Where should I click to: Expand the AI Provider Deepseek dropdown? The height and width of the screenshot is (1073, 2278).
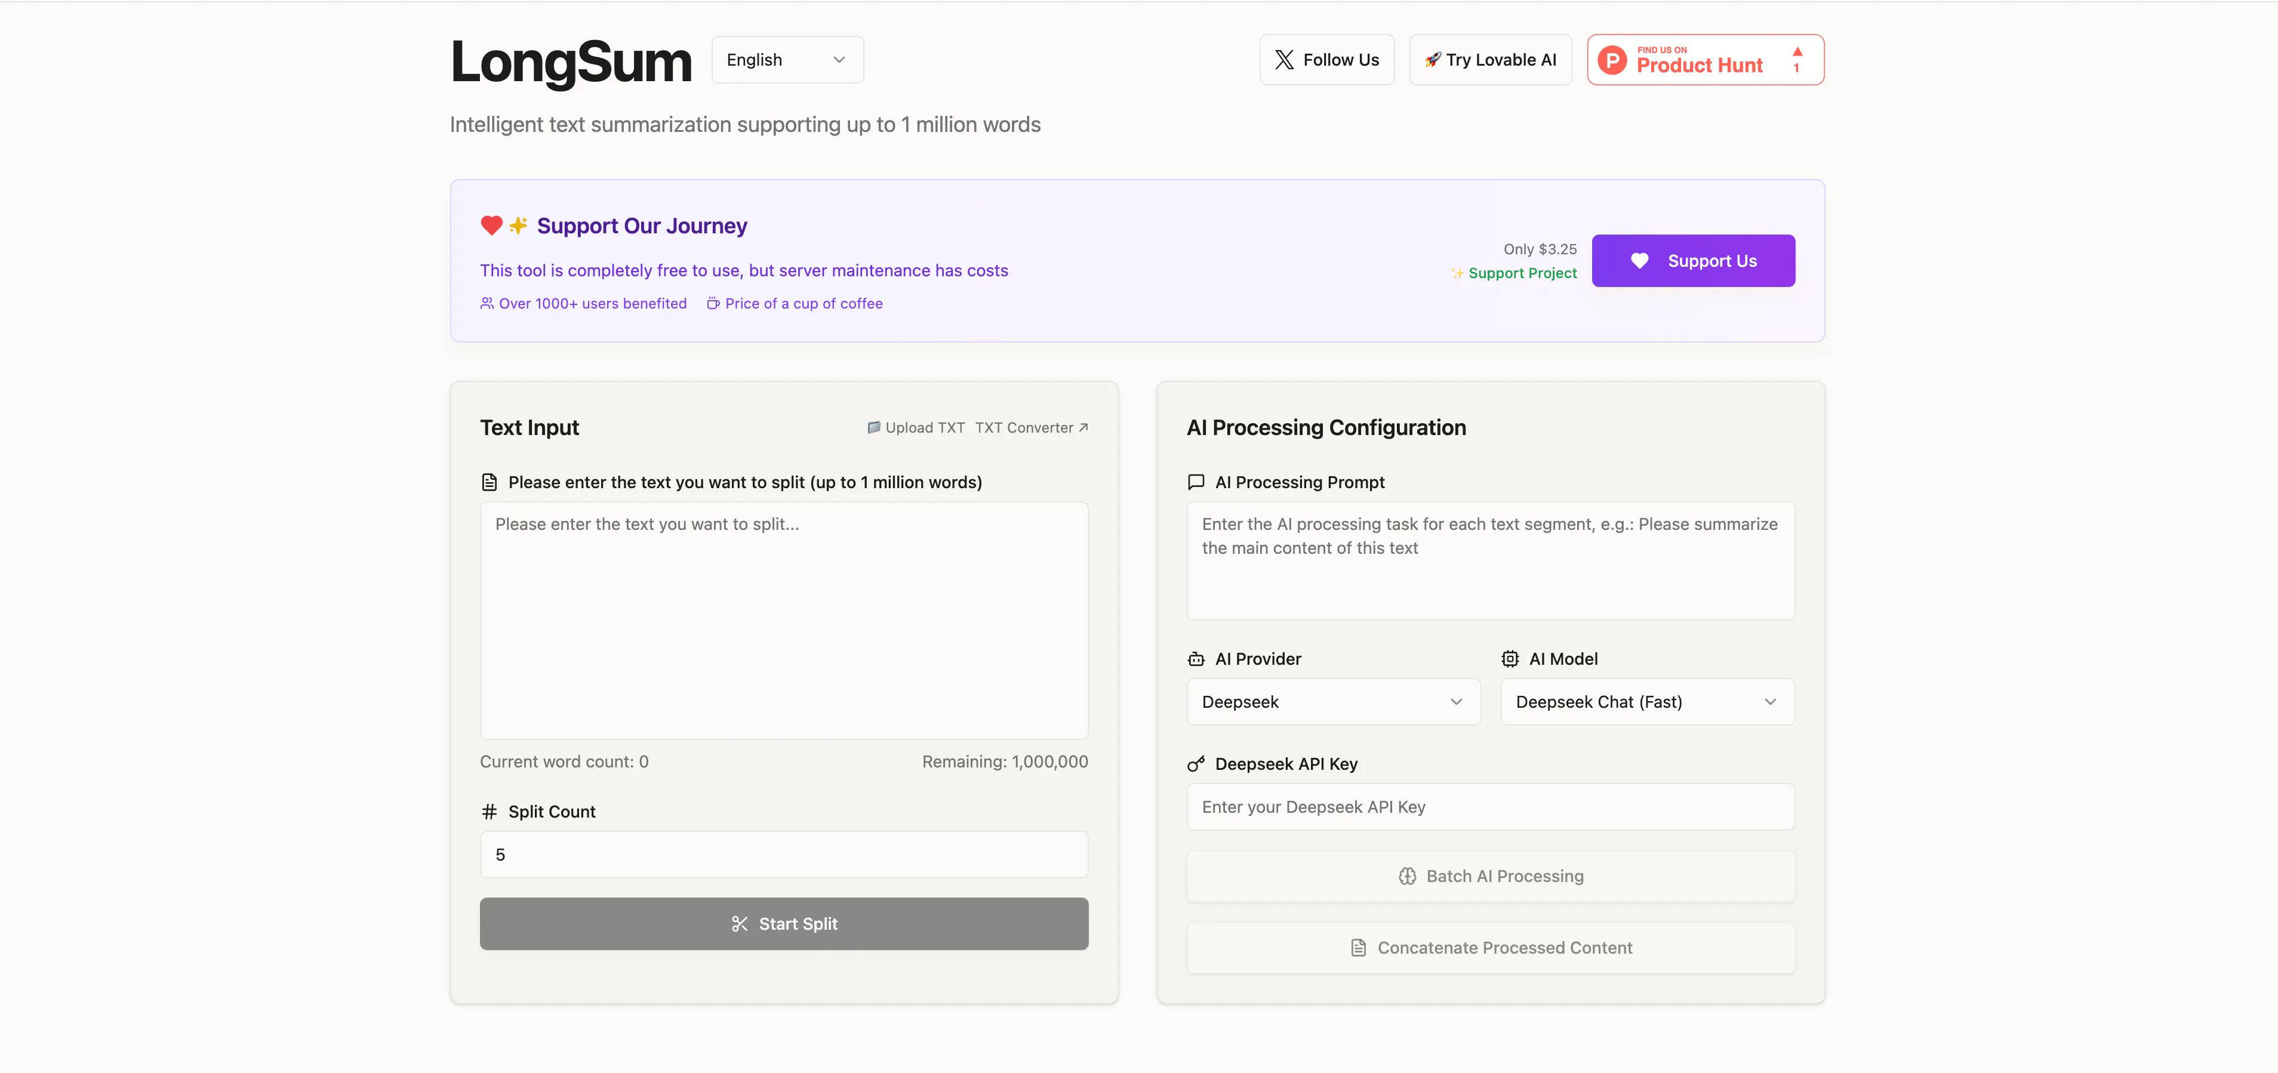tap(1334, 702)
